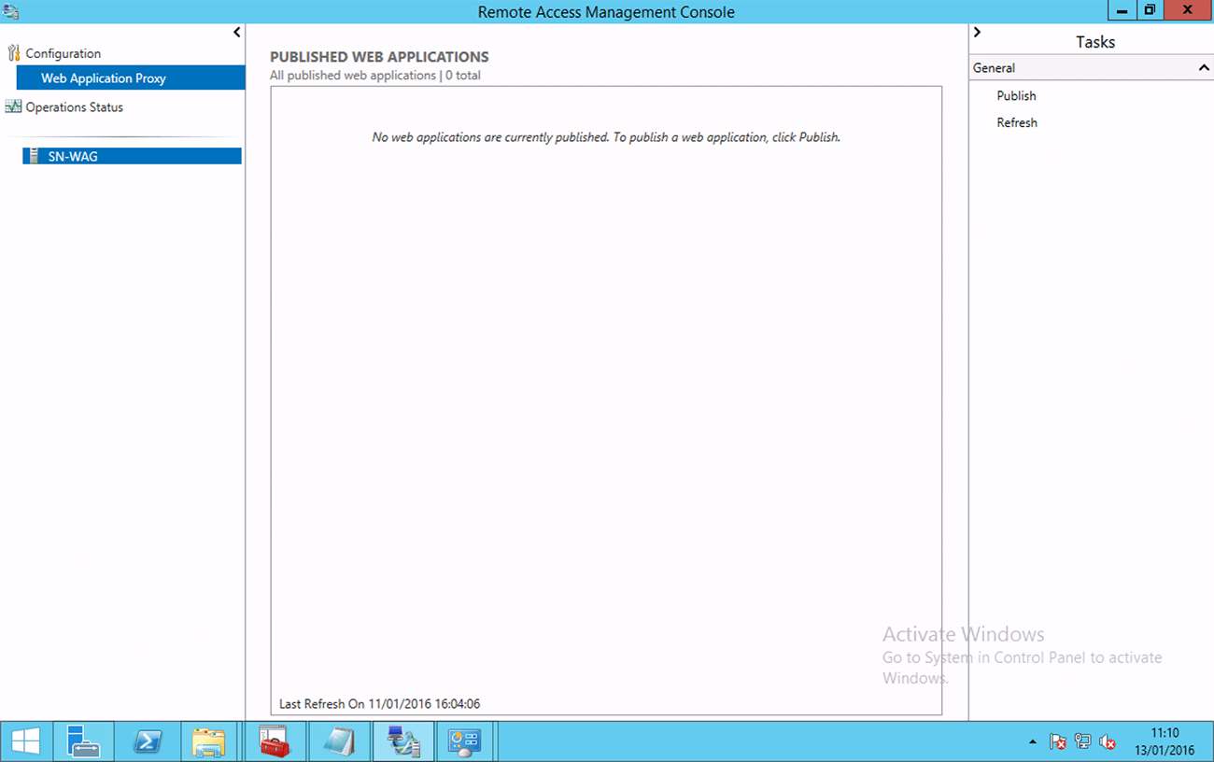Click the Published Web Applications heading
Screen dimensions: 1214x762
click(x=379, y=57)
